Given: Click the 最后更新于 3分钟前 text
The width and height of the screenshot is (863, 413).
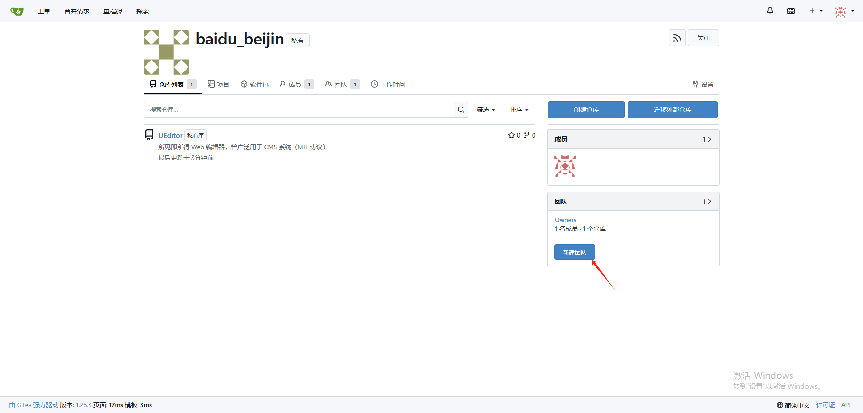Looking at the screenshot, I should (186, 158).
